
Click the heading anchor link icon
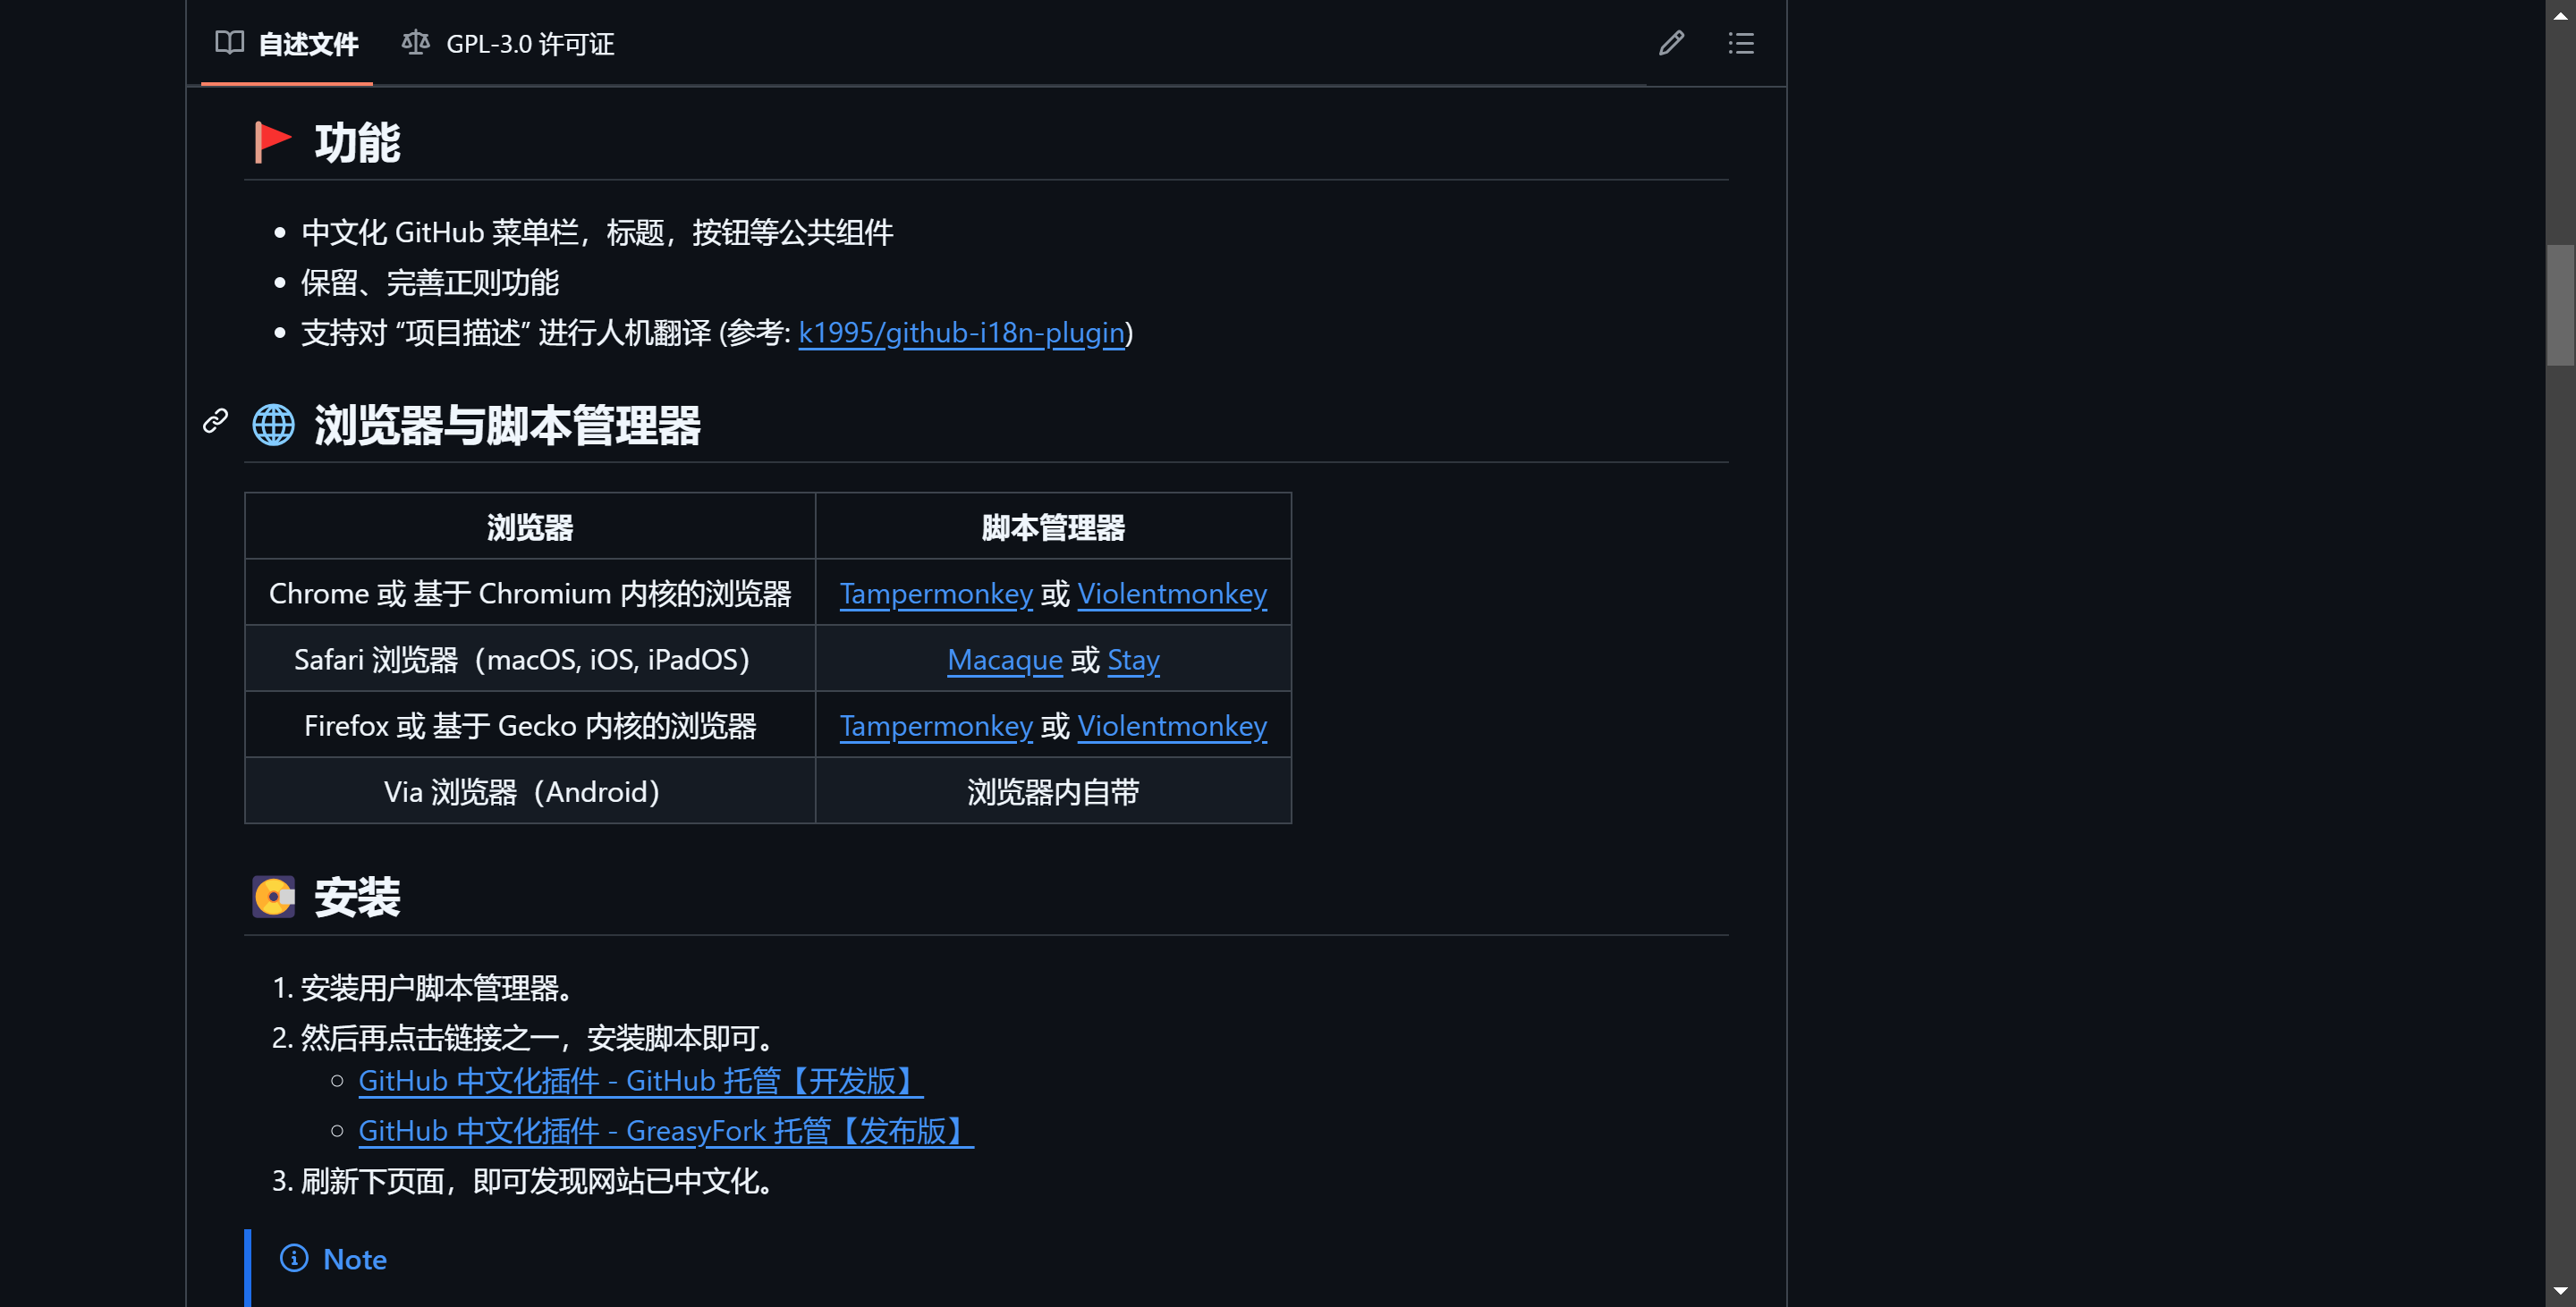215,421
